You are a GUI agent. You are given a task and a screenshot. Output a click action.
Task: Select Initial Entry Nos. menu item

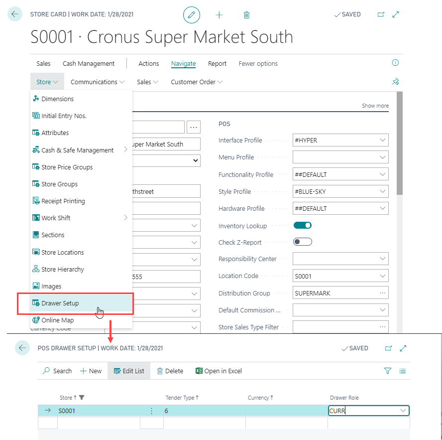pos(81,116)
